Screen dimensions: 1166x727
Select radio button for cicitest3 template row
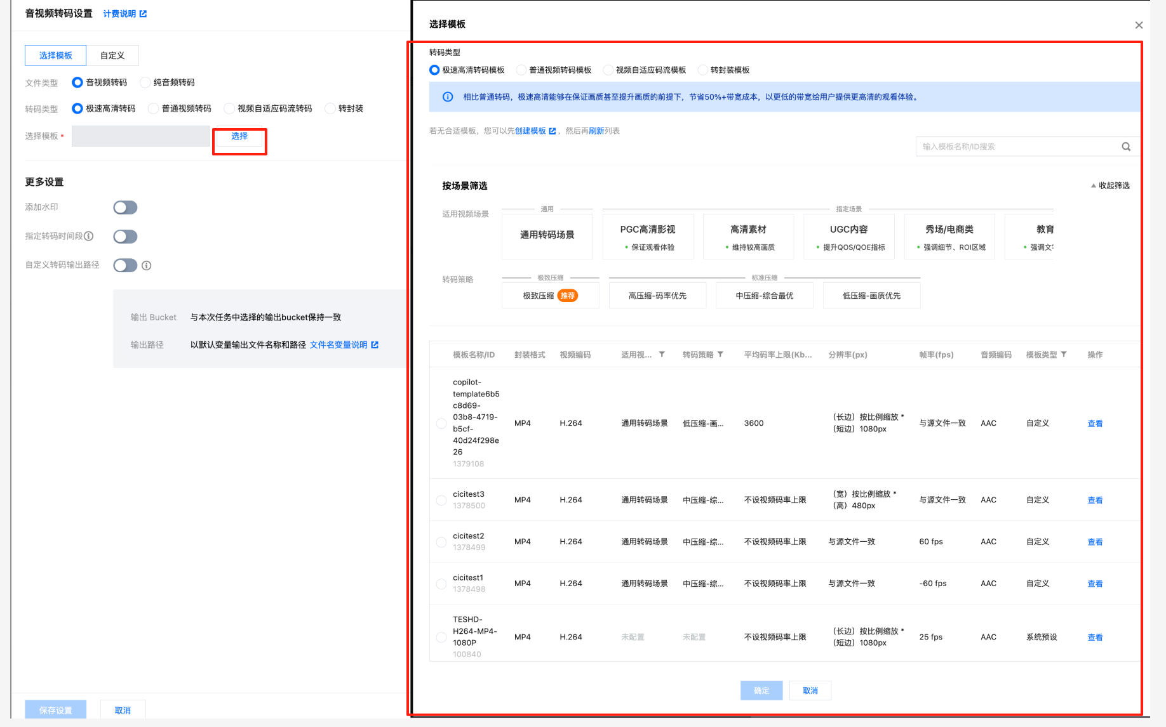(441, 500)
